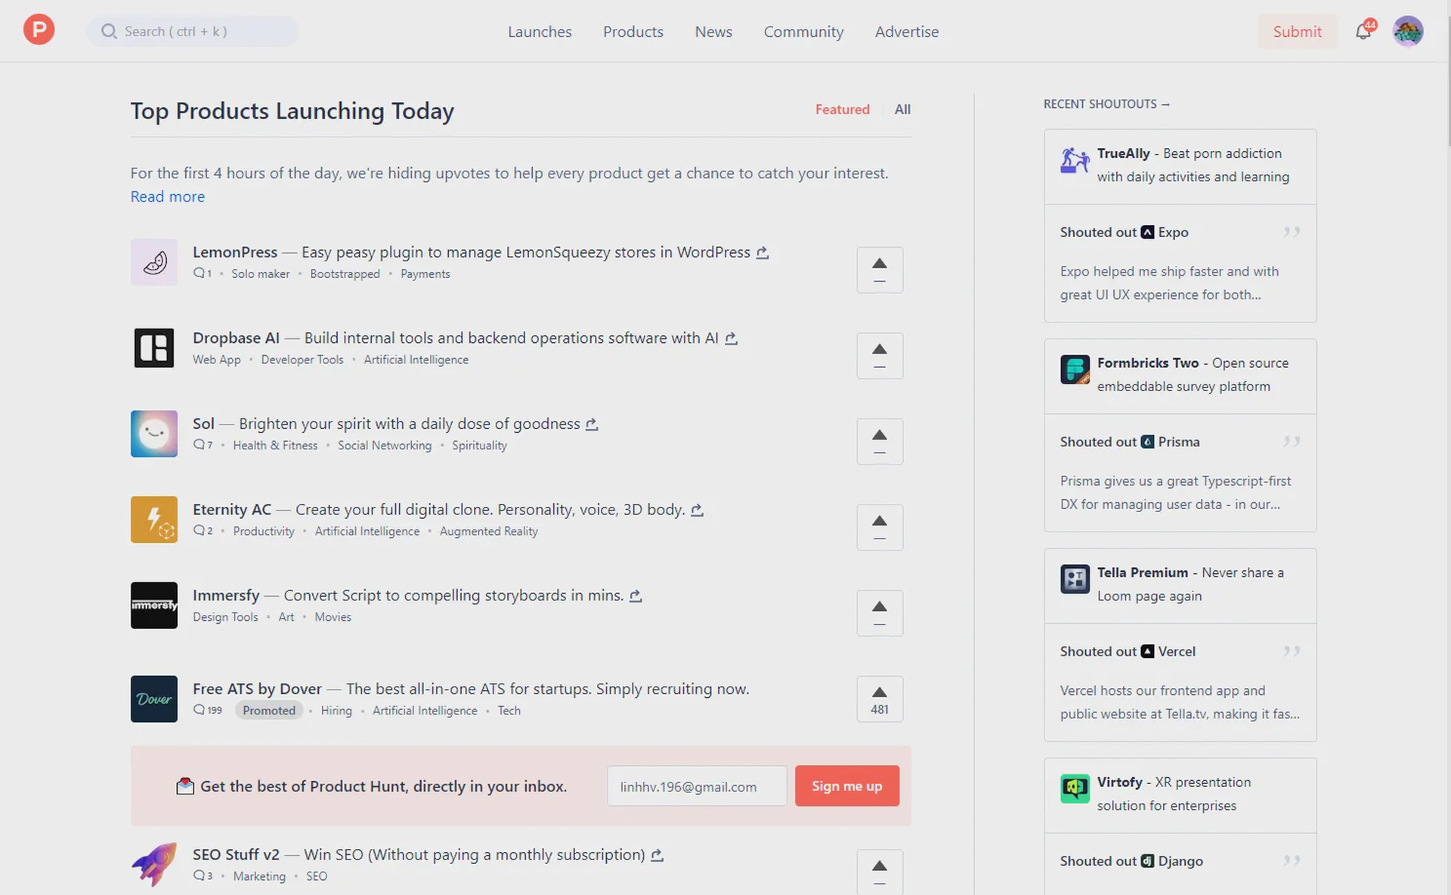Go to Advertise page

(907, 32)
